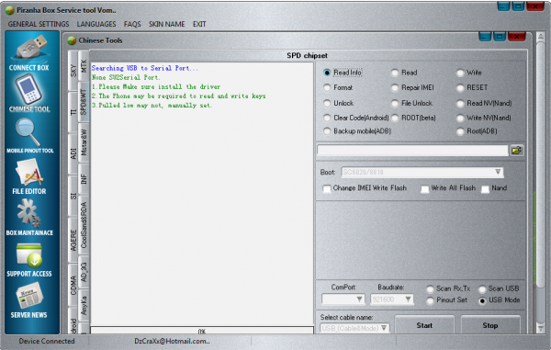Viewport: 551px width, 350px height.
Task: Click the vertical scrollbar thumb
Action: [x=541, y=165]
